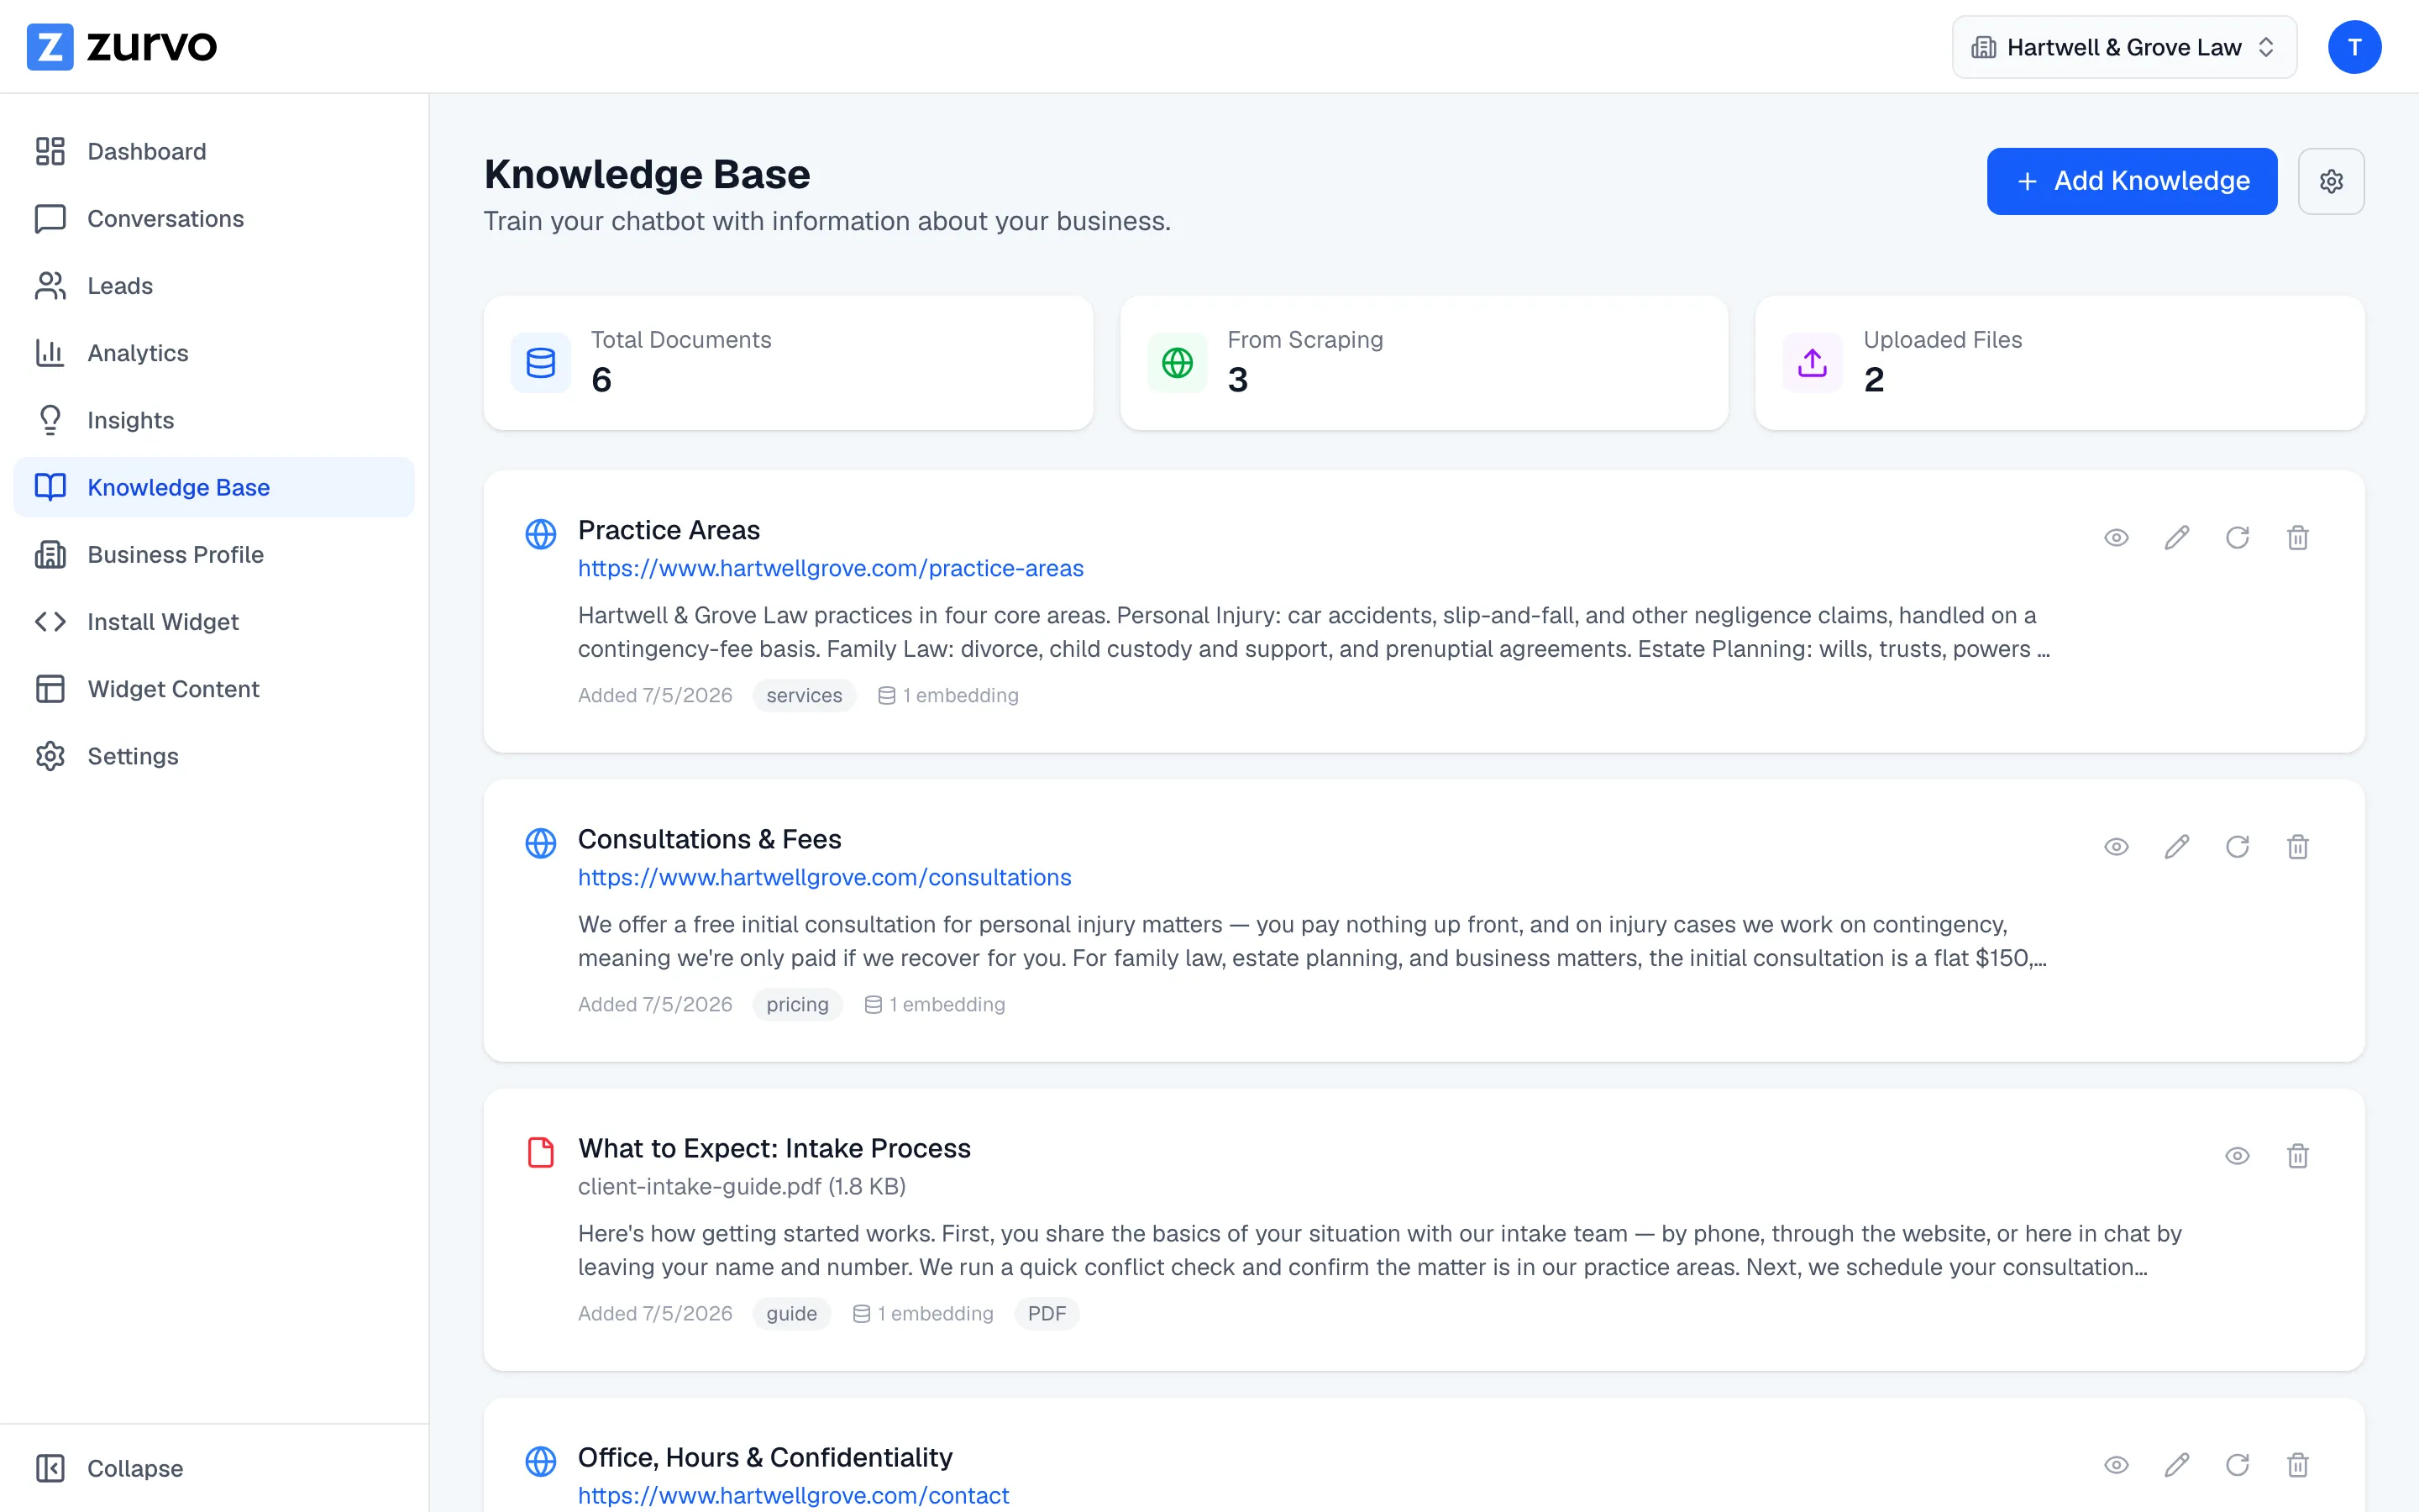The width and height of the screenshot is (2419, 1512).
Task: View the Consultations & Fees document
Action: click(2116, 847)
